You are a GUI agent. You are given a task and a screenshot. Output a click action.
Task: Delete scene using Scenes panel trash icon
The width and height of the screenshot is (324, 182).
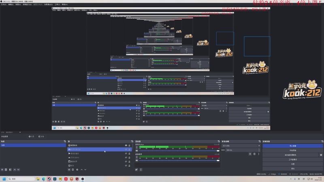[x=6, y=169]
